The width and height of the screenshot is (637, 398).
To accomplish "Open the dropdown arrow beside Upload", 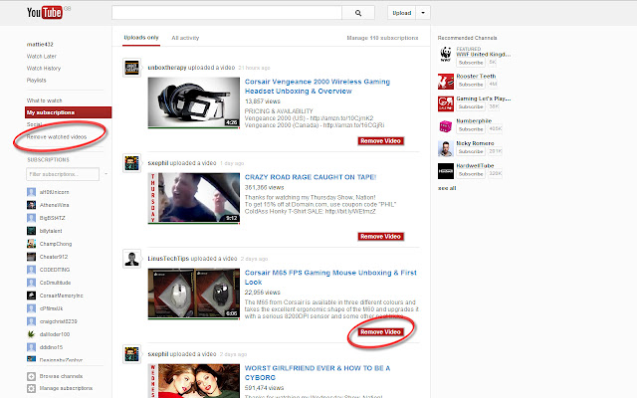I will [423, 13].
